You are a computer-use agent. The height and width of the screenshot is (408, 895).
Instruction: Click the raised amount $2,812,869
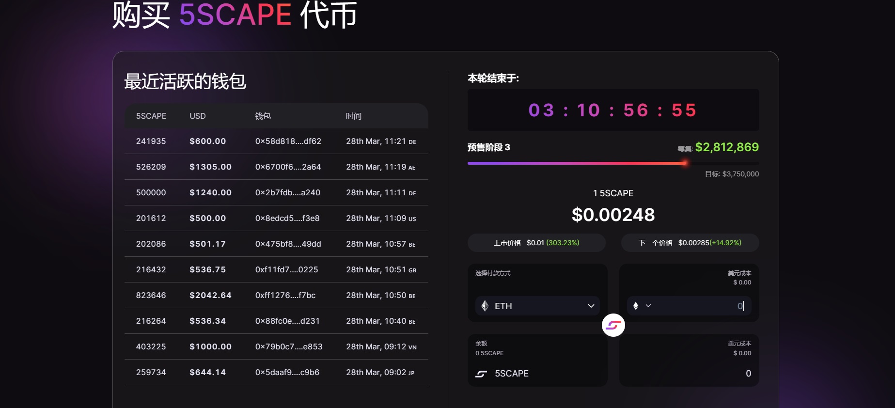point(726,147)
